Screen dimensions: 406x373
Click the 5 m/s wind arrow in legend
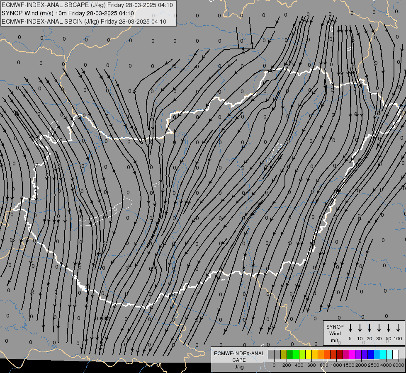click(x=350, y=327)
